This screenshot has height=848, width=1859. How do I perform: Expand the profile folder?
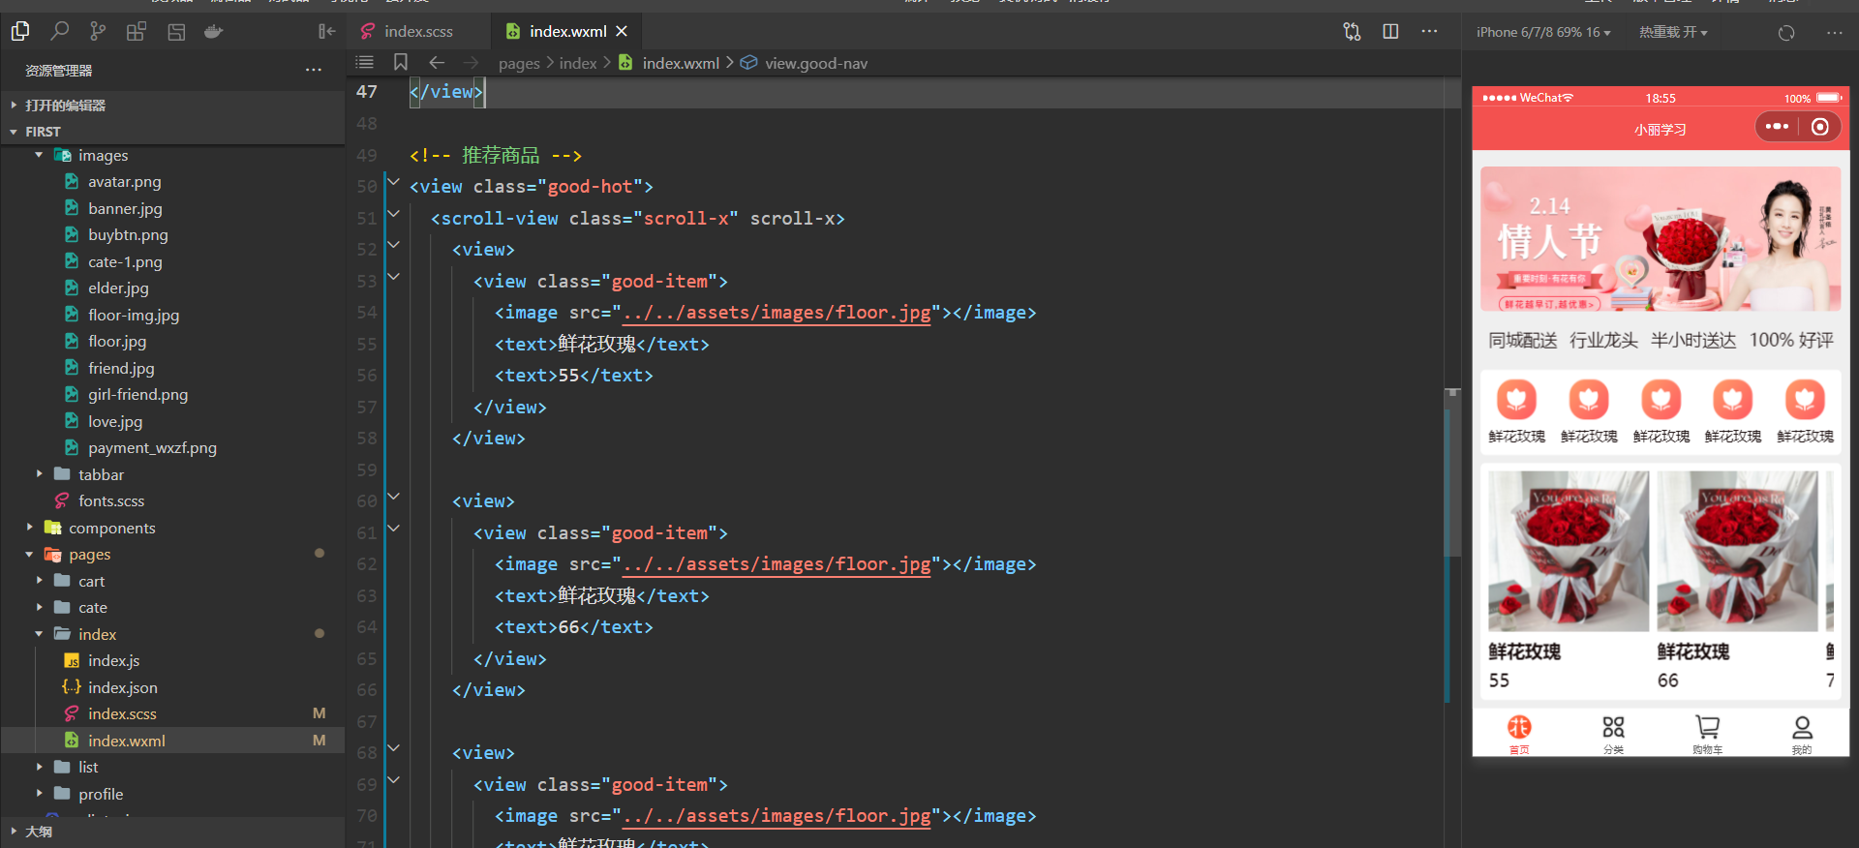39,794
